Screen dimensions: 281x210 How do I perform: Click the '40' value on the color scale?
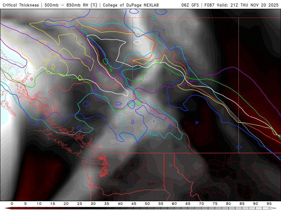tap(120, 204)
